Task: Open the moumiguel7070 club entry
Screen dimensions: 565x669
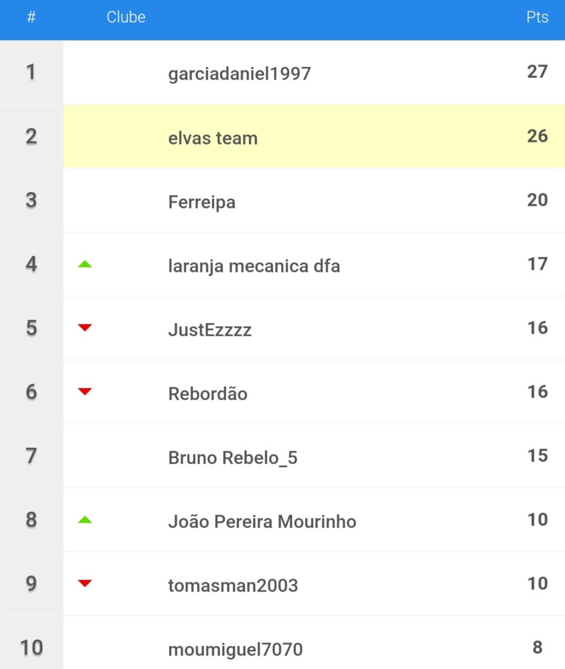Action: 235,649
